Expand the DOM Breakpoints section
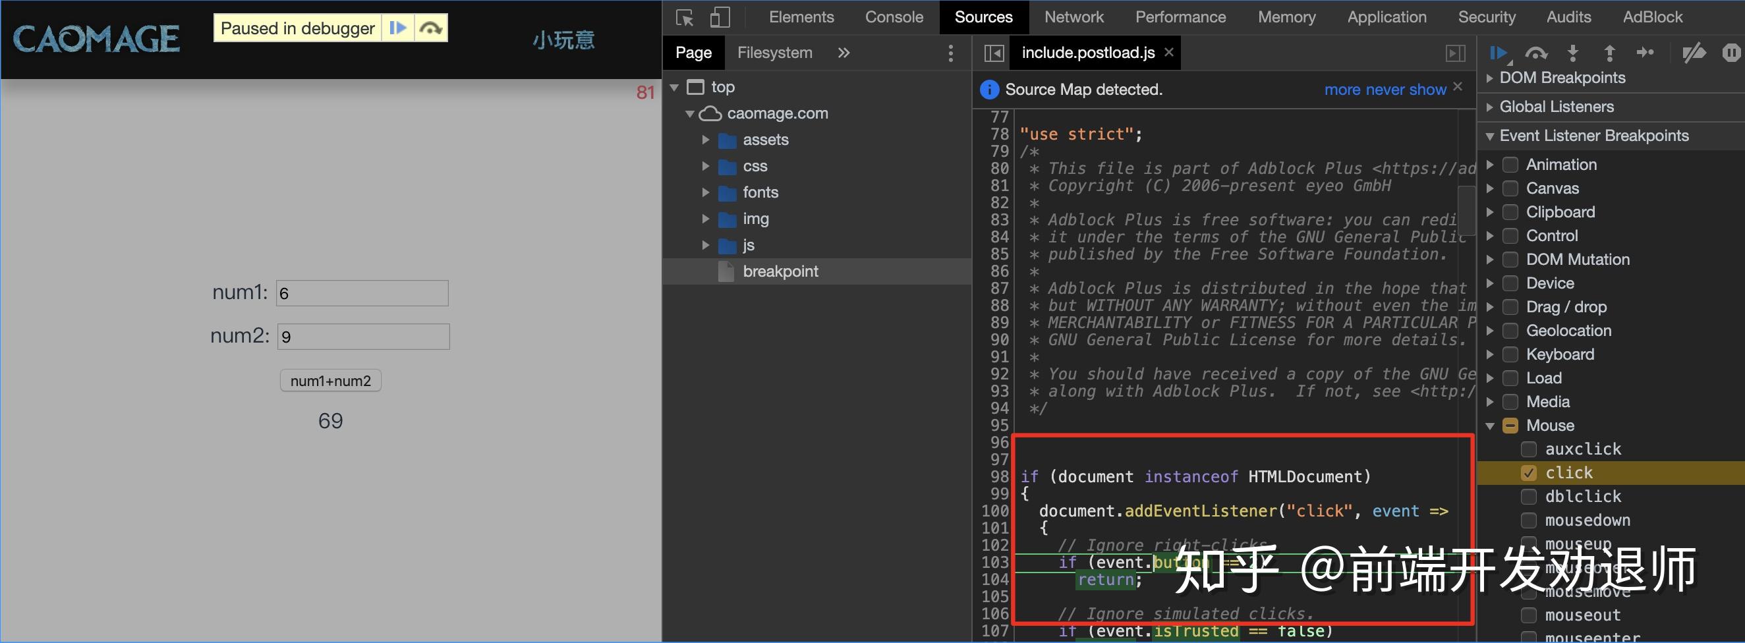 pos(1489,78)
